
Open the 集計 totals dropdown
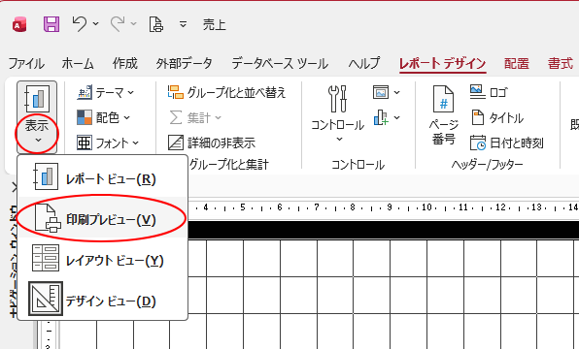pyautogui.click(x=194, y=117)
